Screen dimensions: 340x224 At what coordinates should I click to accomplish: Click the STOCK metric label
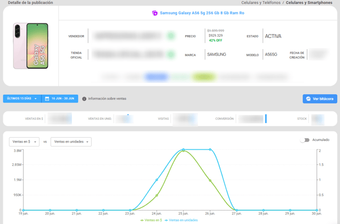coord(302,119)
